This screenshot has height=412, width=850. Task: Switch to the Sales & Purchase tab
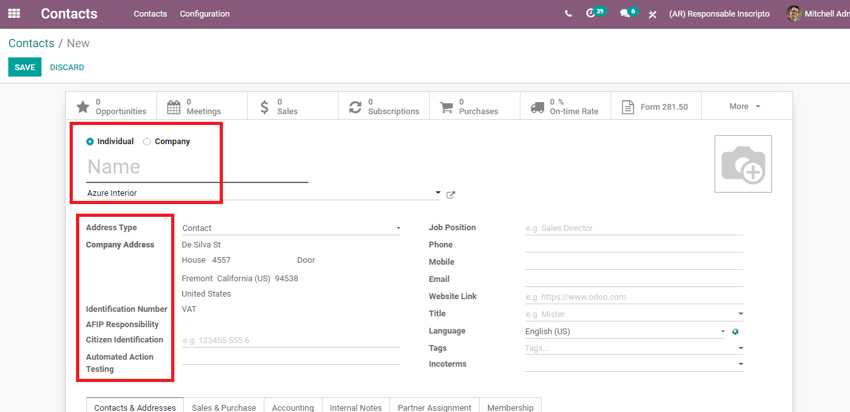coord(224,407)
